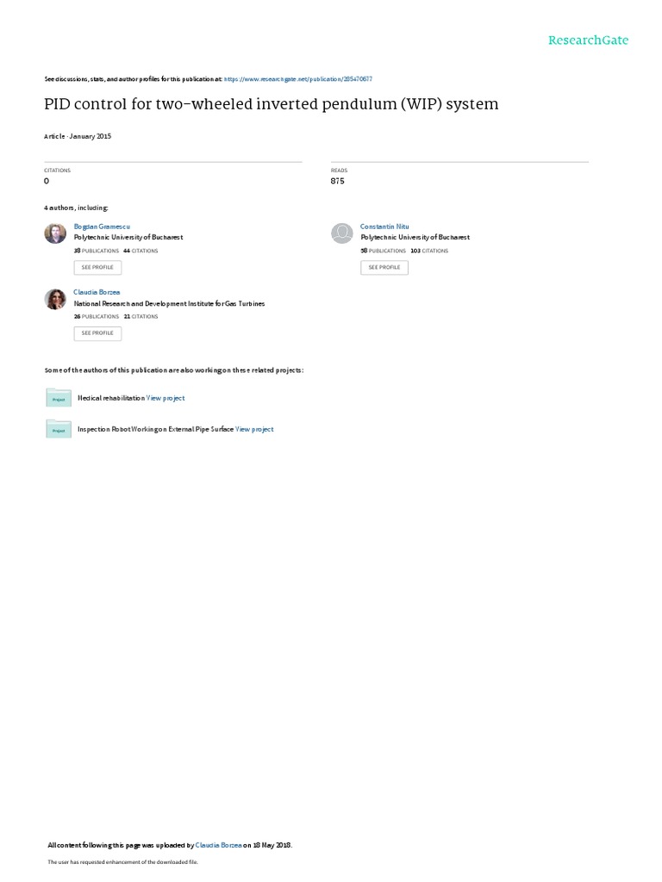Open Claudia Borzea author name link
The height and width of the screenshot is (882, 662).
(x=97, y=293)
